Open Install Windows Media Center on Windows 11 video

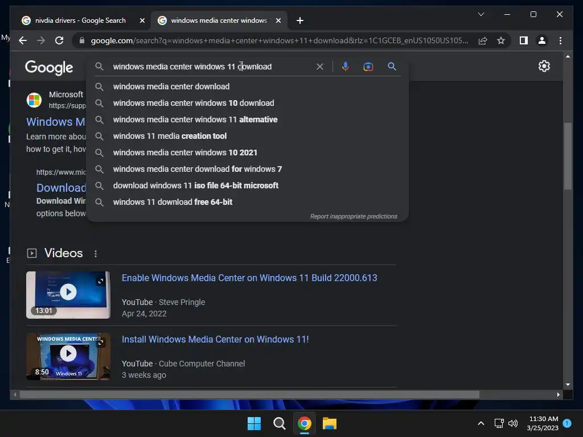[x=215, y=339]
